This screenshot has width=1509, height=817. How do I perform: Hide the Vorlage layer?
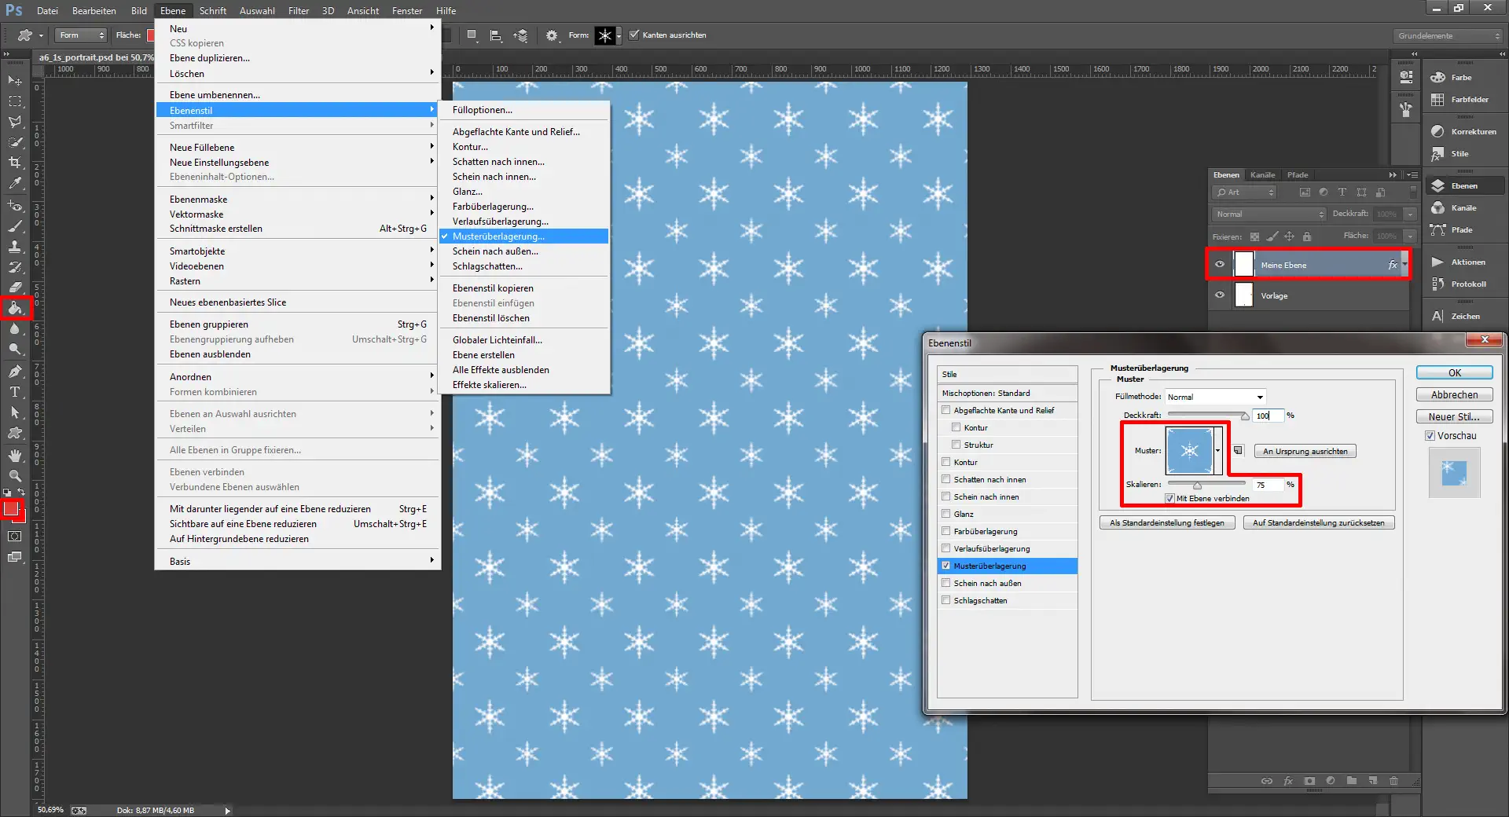tap(1219, 295)
